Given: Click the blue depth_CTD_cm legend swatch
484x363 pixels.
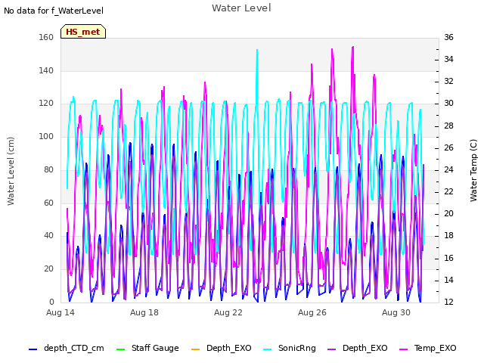Looking at the screenshot, I should (x=33, y=349).
